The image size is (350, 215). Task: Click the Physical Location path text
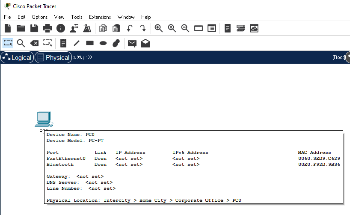pos(144,200)
